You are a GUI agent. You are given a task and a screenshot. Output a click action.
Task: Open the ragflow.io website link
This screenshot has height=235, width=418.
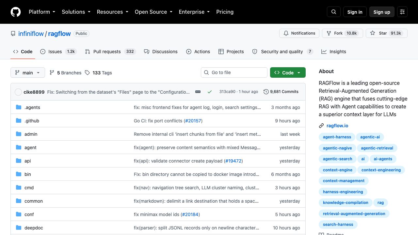coord(337,126)
